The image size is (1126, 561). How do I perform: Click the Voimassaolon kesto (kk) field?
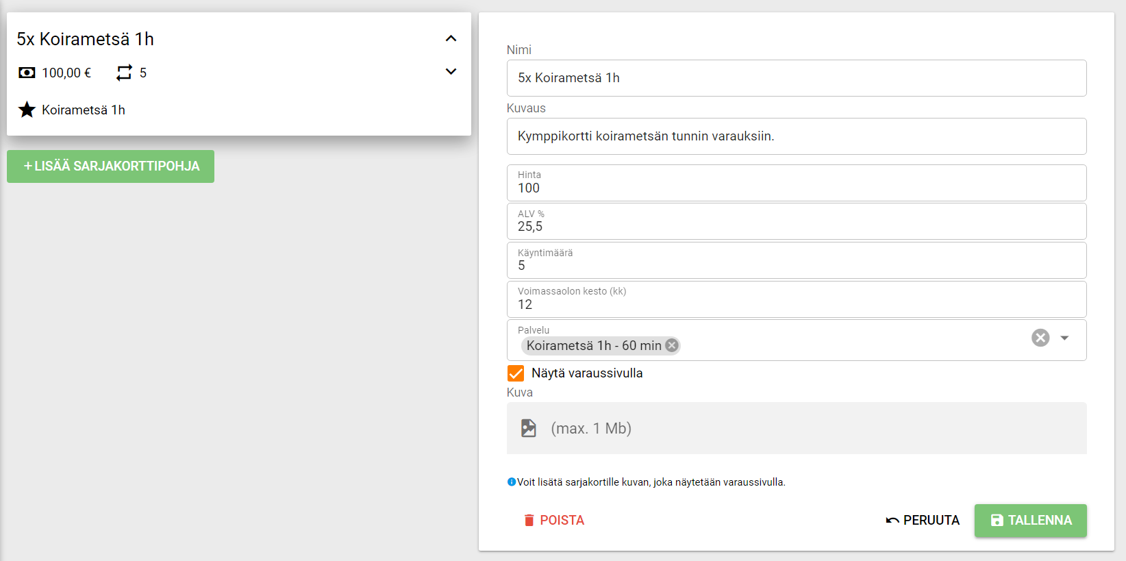pos(797,299)
